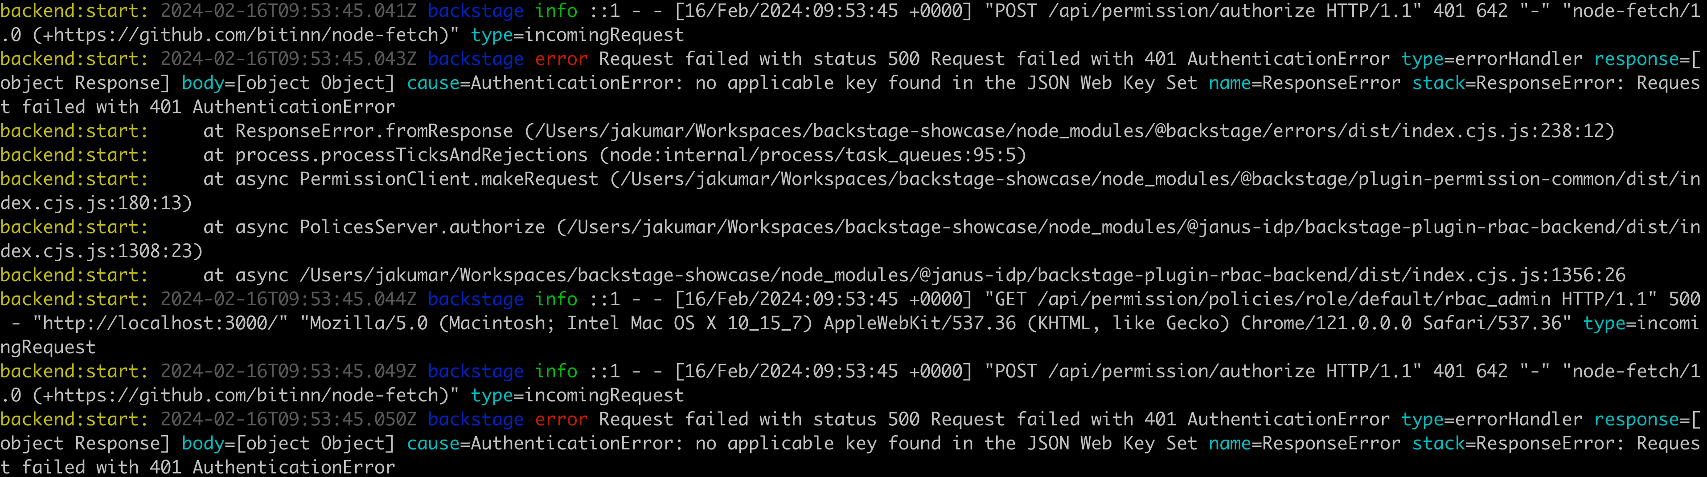Screen dimensions: 1707x477
Task: Click the timestamp ending in 45.044Z
Action: [x=288, y=299]
